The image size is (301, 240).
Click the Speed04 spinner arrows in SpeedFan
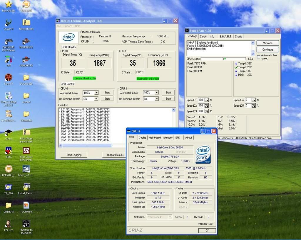coord(254,100)
